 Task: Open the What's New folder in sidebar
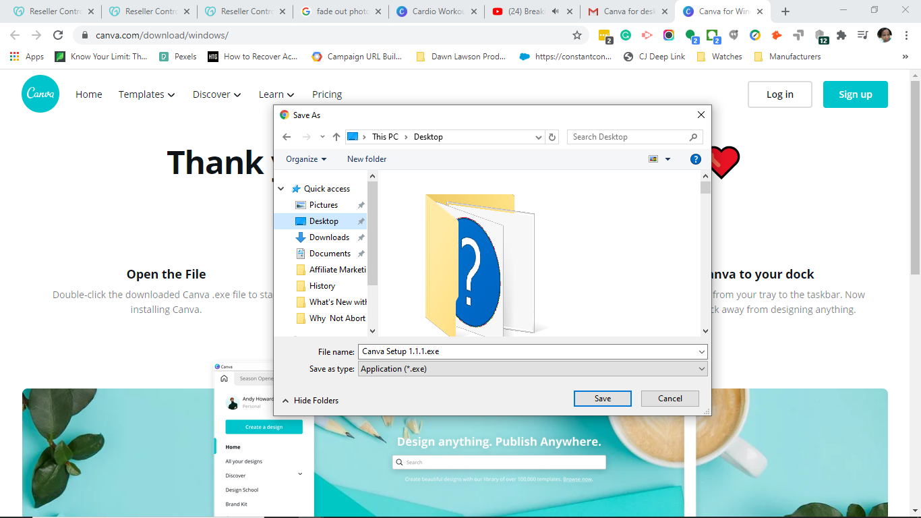tap(332, 302)
